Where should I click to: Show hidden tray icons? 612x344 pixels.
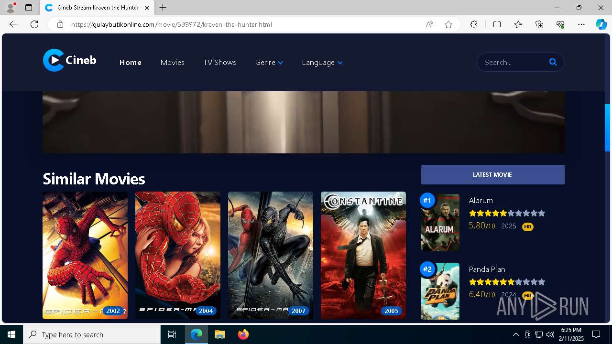[515, 334]
